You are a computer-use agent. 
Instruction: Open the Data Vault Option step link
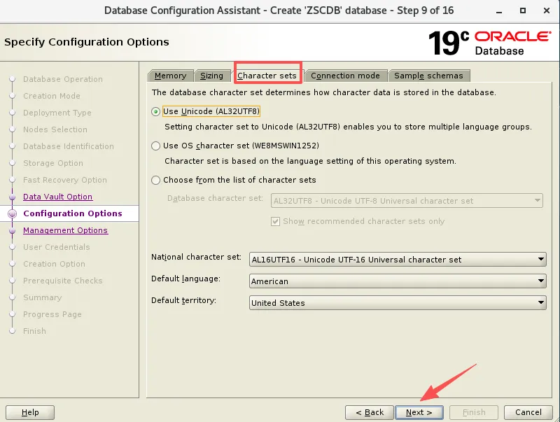click(x=58, y=197)
